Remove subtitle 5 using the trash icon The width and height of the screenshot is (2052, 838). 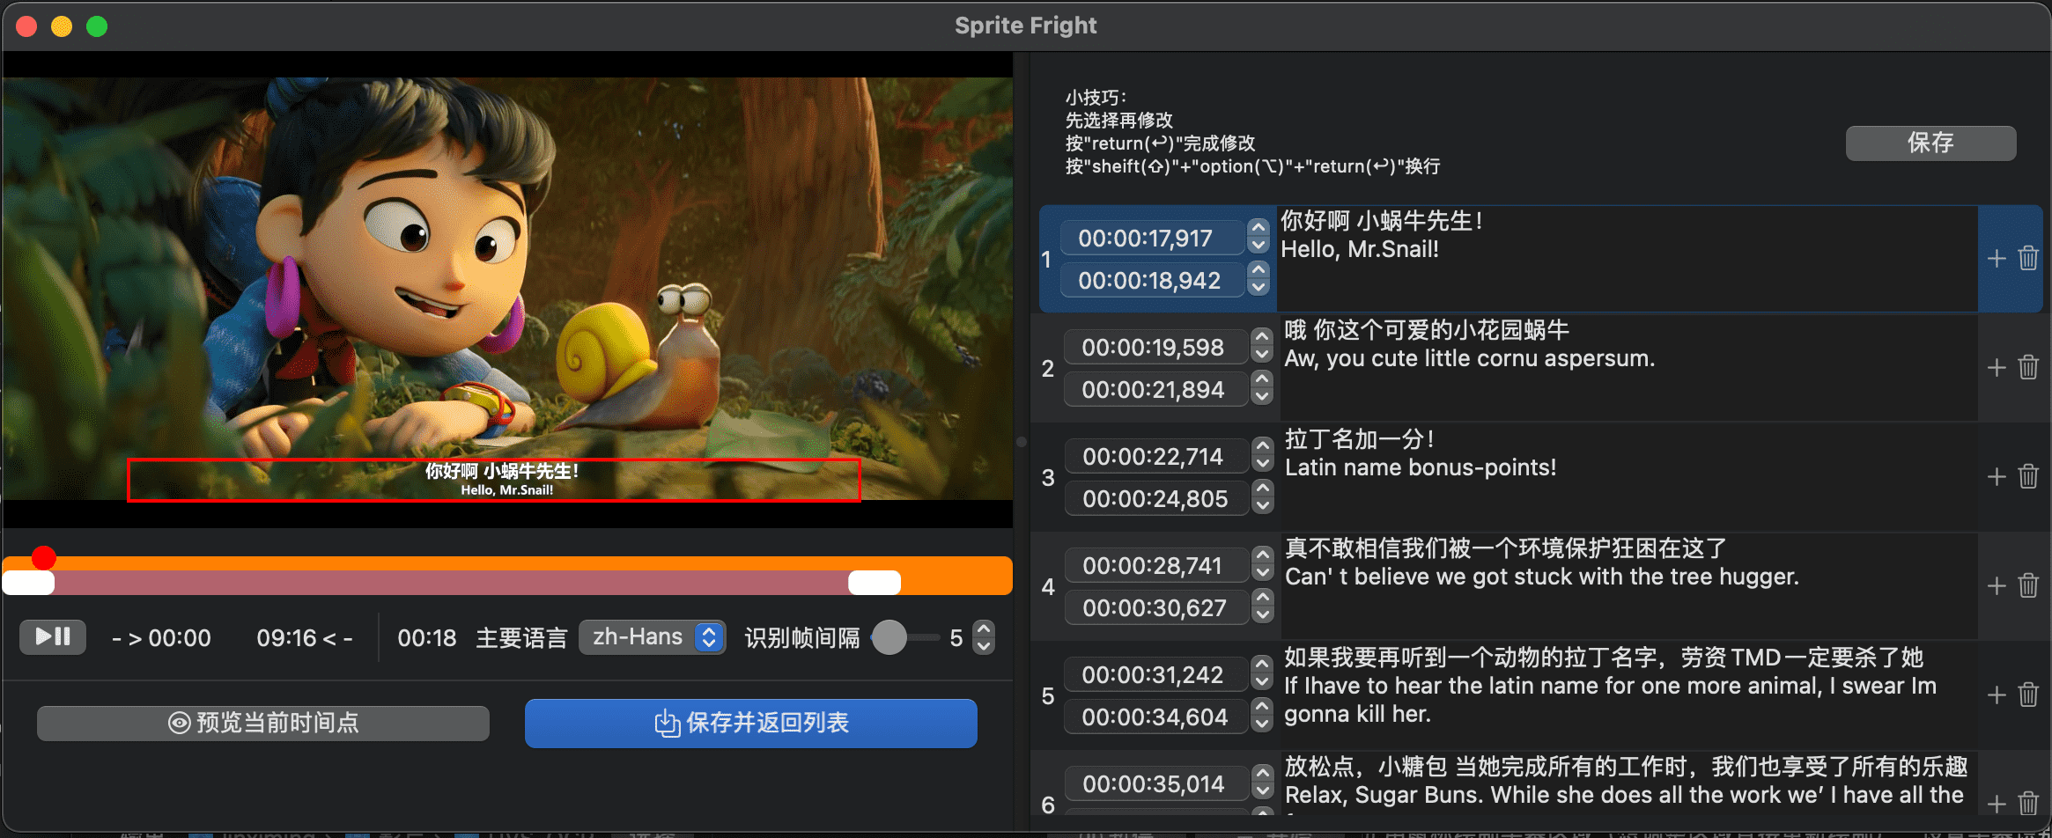point(2028,695)
